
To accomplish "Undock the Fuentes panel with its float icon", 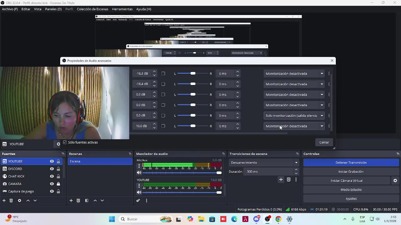I will (x=63, y=154).
